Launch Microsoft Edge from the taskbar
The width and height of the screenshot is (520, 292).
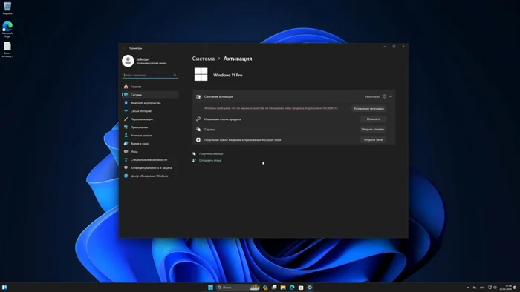coord(292,288)
